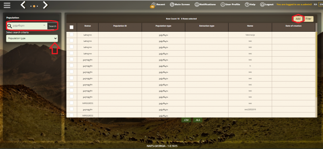The image size is (323, 149).
Task: Click the Add button
Action: (x=298, y=19)
